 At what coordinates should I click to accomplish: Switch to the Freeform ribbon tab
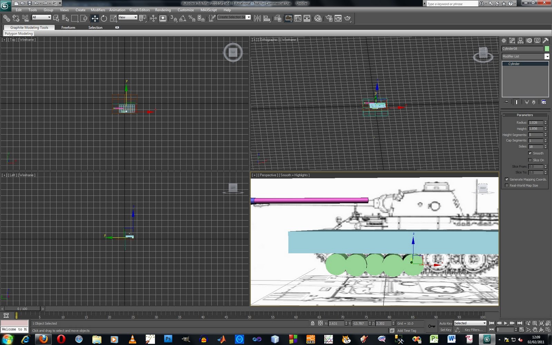click(68, 27)
